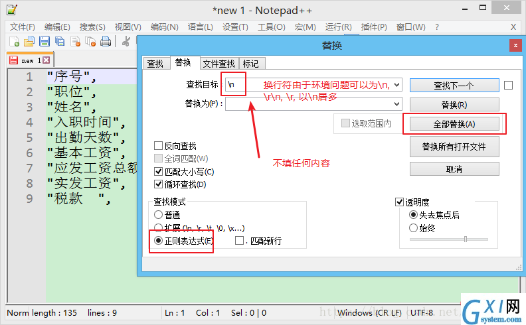Click the Save file floppy icon
This screenshot has height=325, width=526.
coord(44,41)
